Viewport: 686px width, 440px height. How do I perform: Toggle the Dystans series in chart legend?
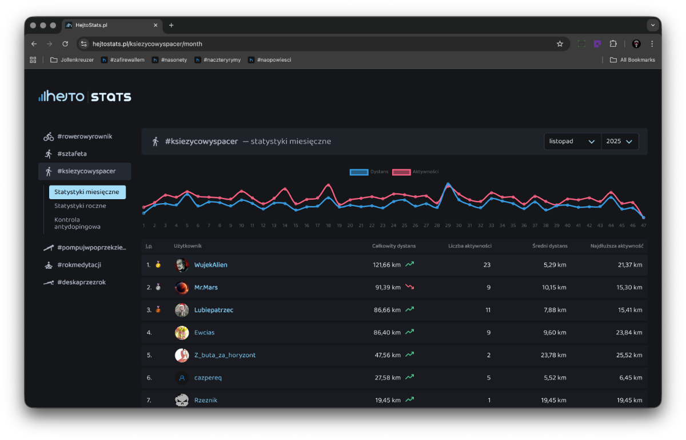point(358,172)
